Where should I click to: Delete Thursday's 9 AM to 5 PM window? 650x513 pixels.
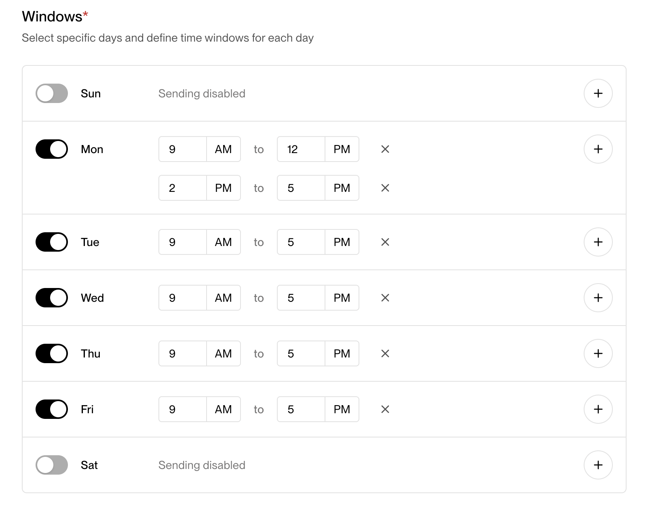385,353
